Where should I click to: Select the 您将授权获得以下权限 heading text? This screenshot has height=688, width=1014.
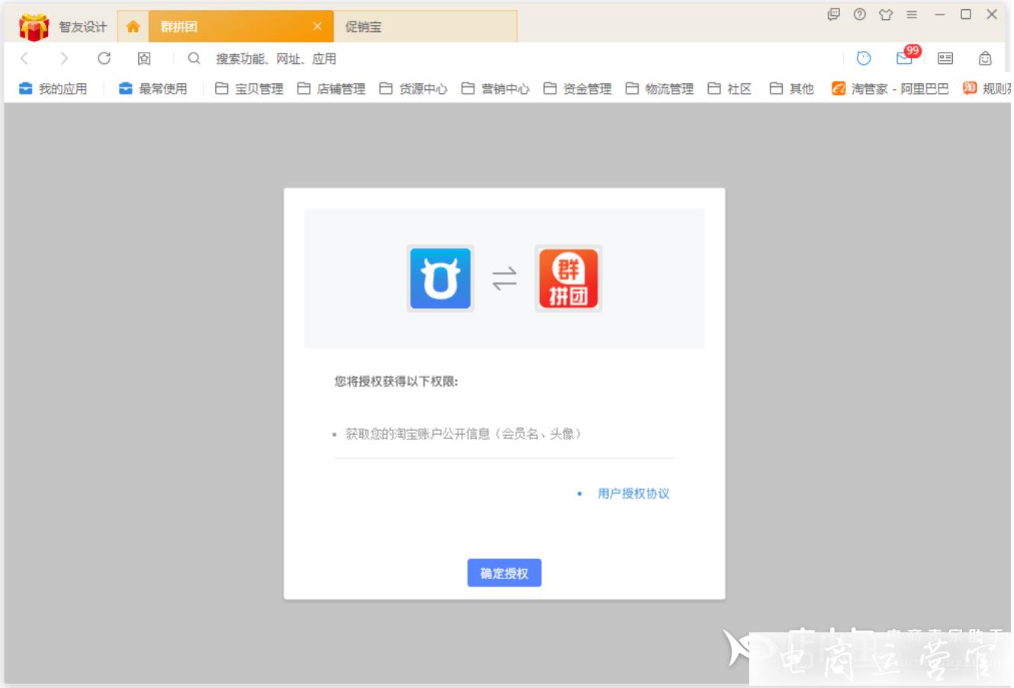pos(396,381)
